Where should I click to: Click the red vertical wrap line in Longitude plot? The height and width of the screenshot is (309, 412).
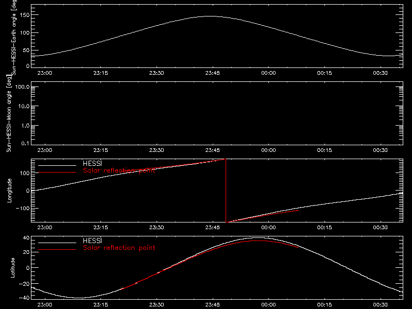[x=226, y=191]
